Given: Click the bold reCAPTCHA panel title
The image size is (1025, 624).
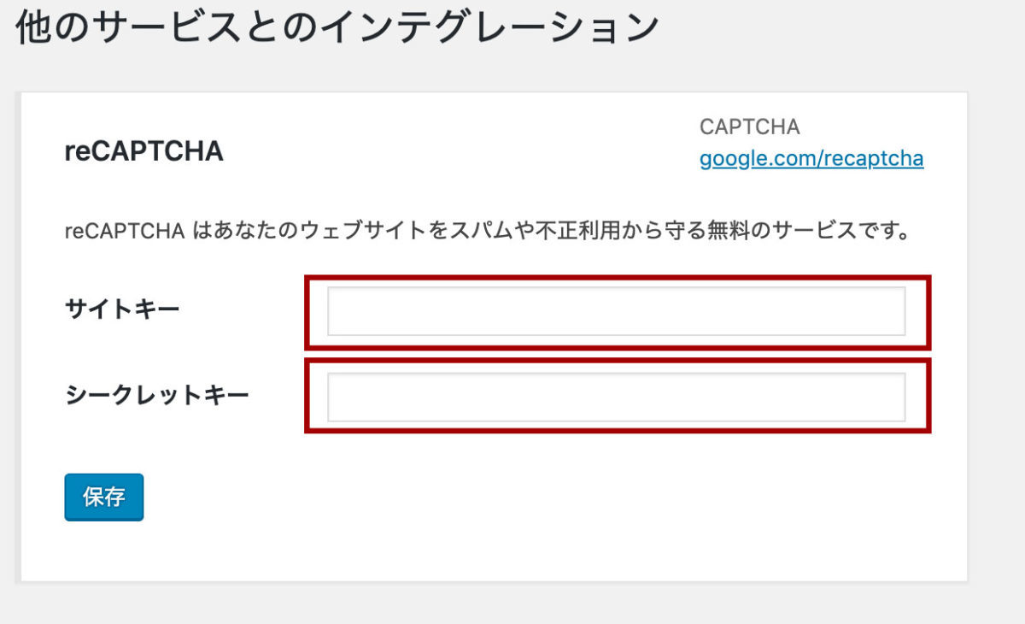Looking at the screenshot, I should [x=143, y=151].
